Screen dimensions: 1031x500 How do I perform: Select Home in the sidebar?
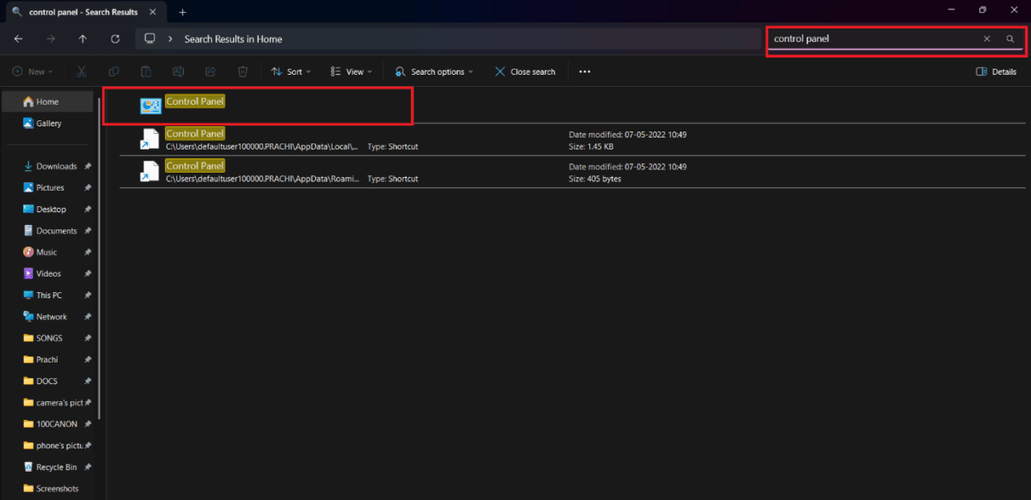point(47,101)
